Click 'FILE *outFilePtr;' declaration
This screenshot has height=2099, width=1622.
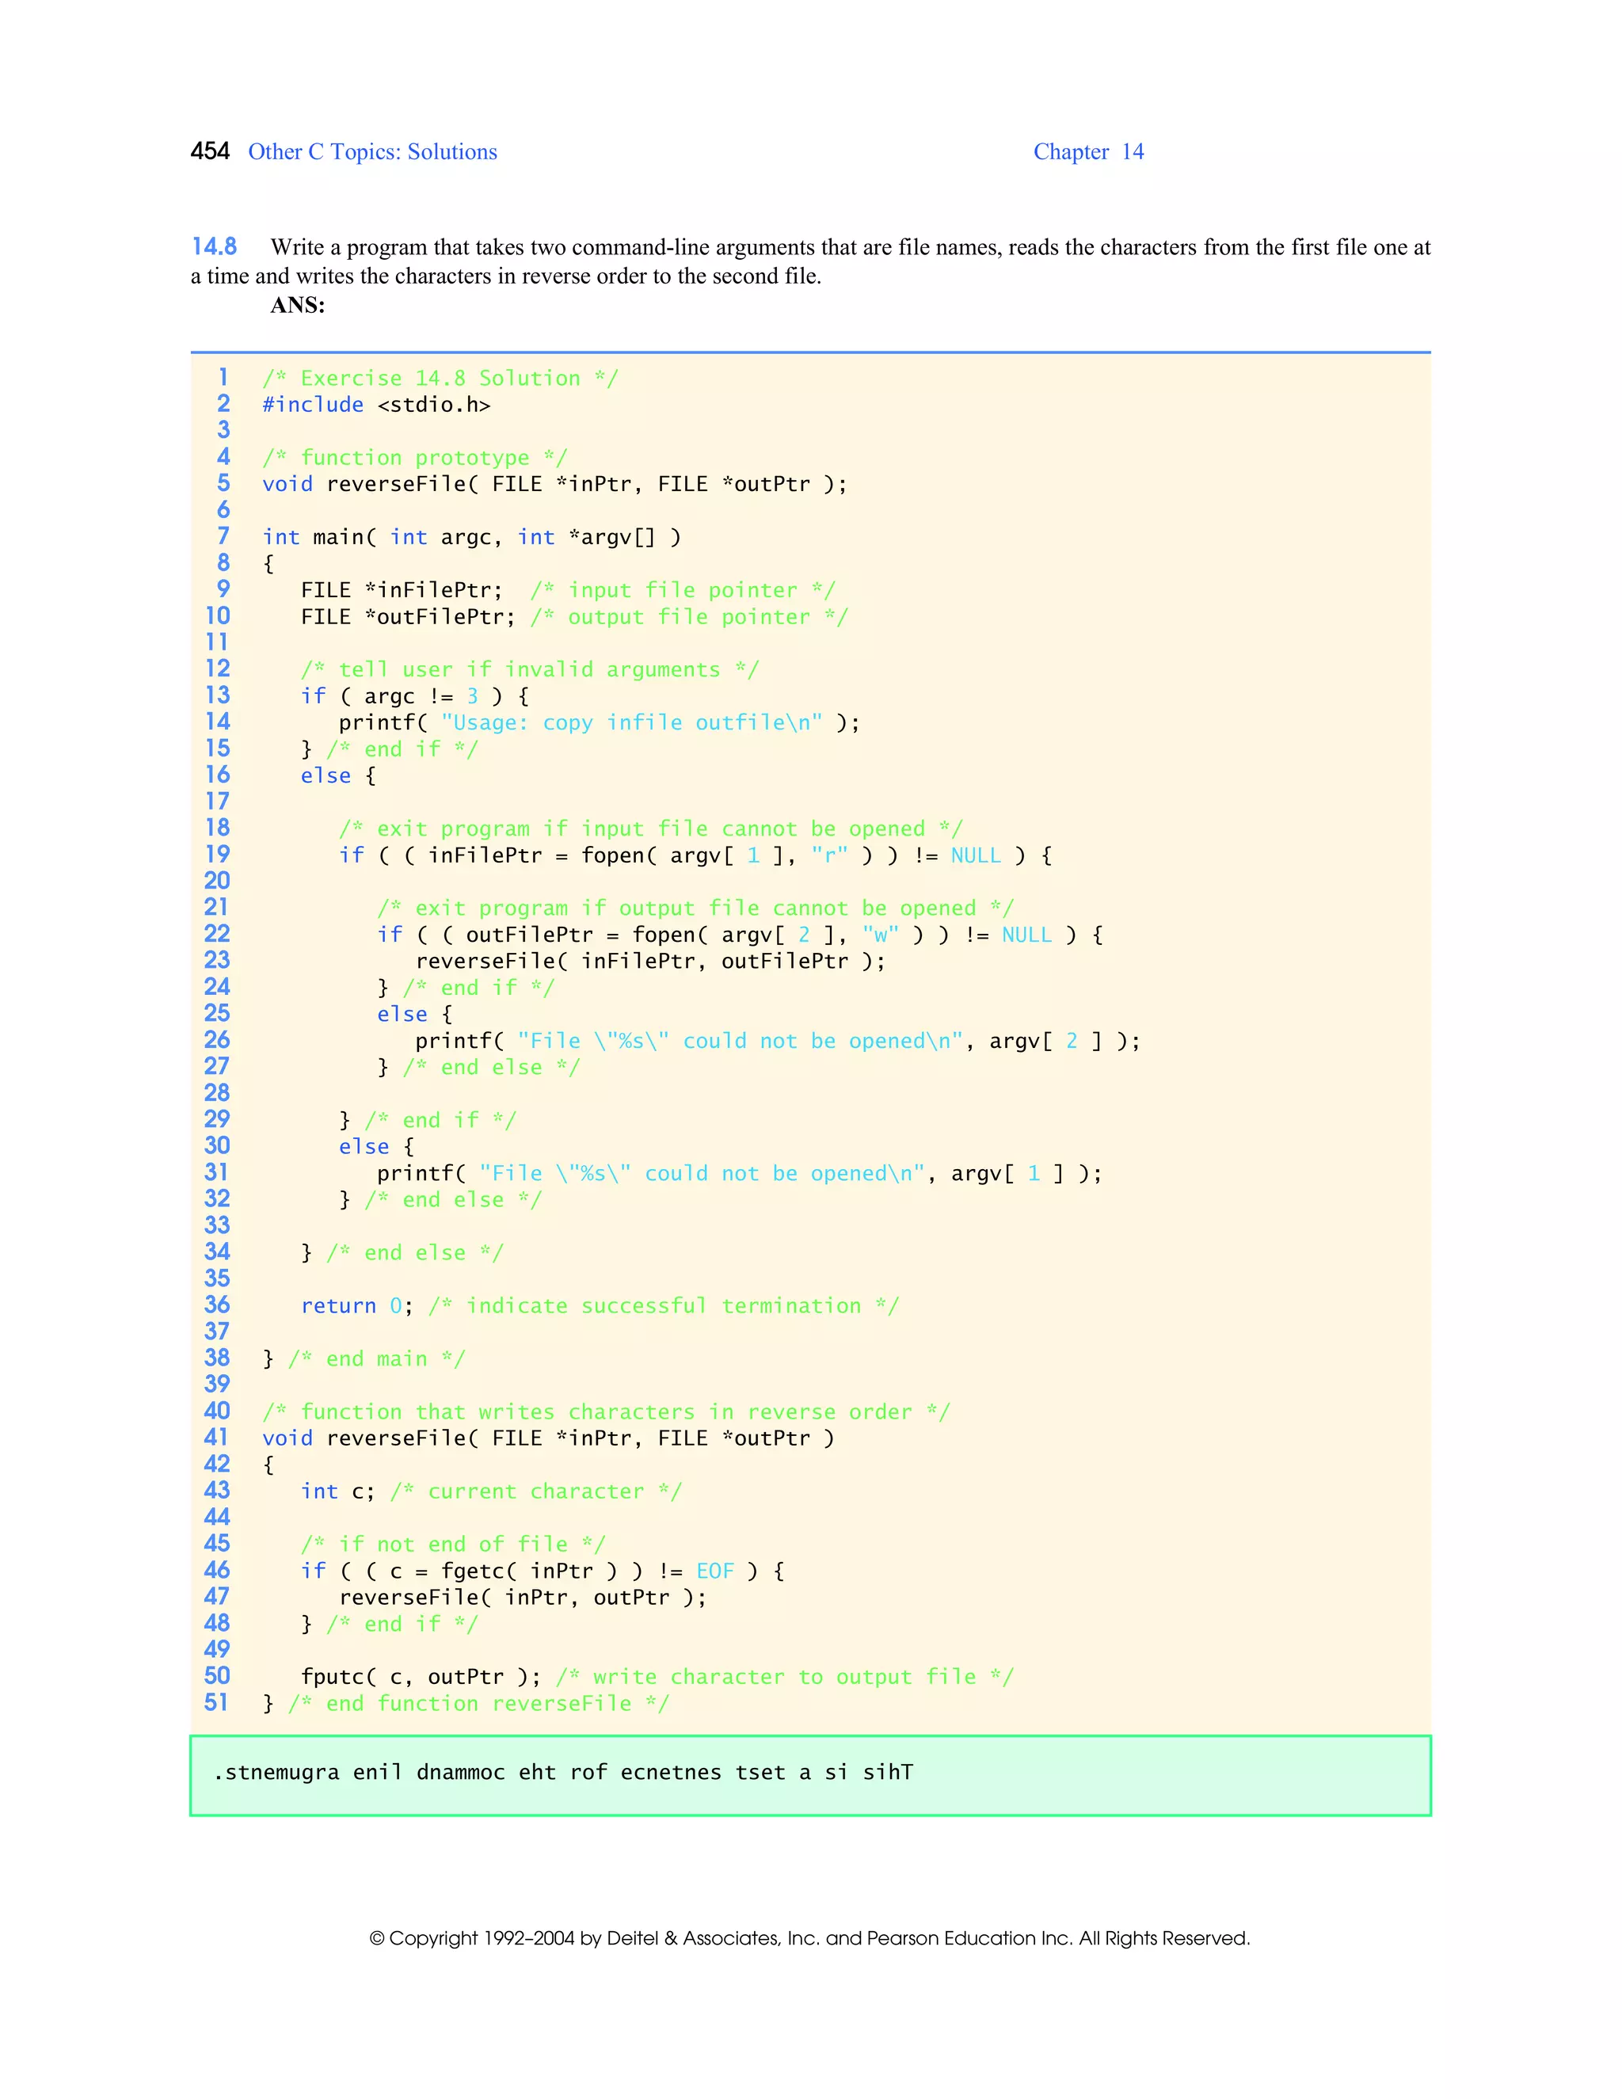coord(409,617)
